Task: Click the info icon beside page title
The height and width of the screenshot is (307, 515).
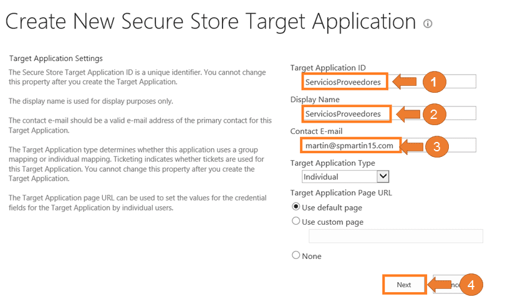Action: pos(427,24)
